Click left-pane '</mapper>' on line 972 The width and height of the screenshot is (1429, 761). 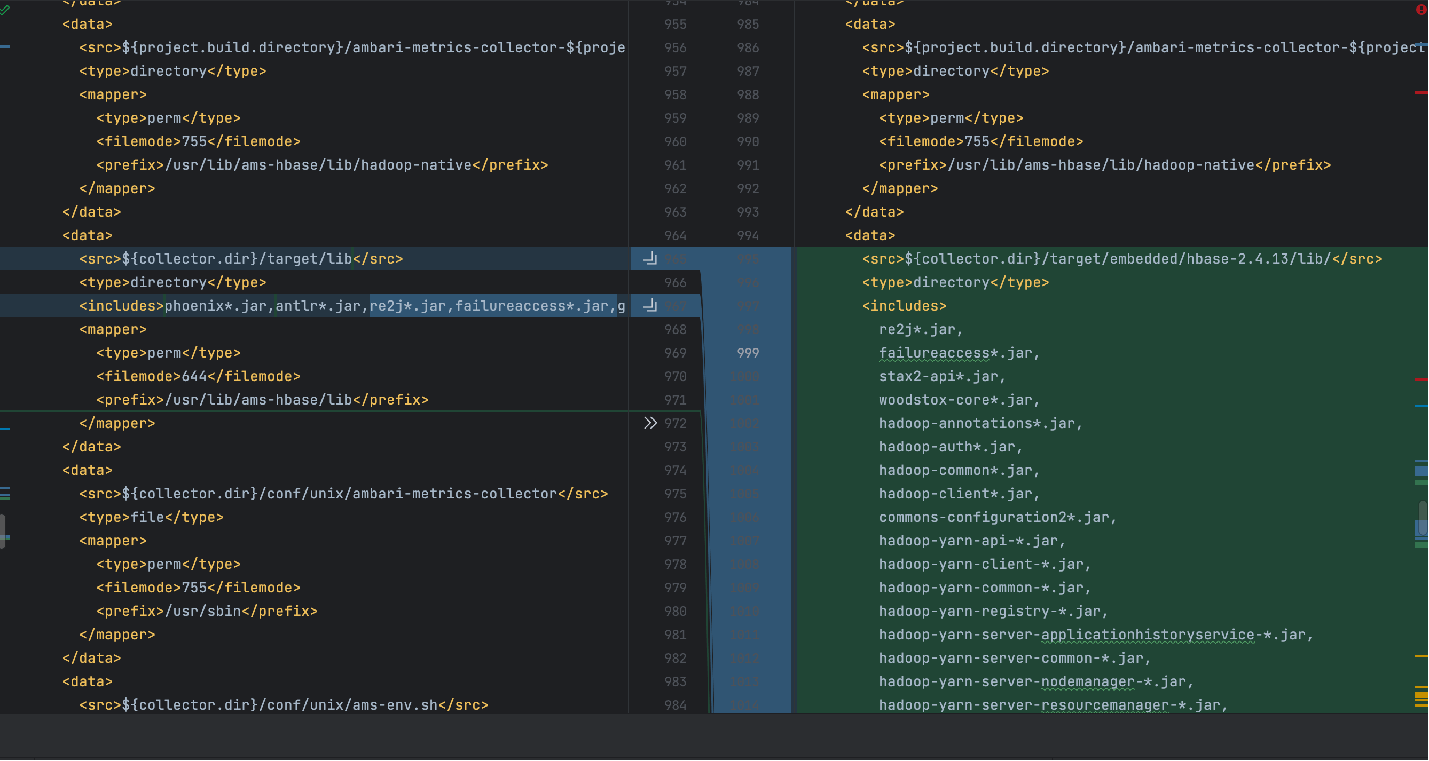[117, 423]
